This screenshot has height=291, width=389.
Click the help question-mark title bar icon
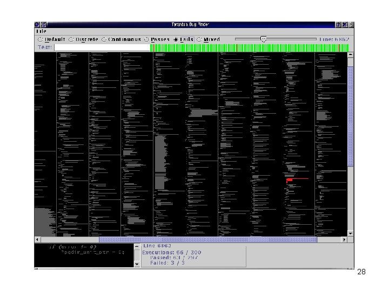(338, 24)
